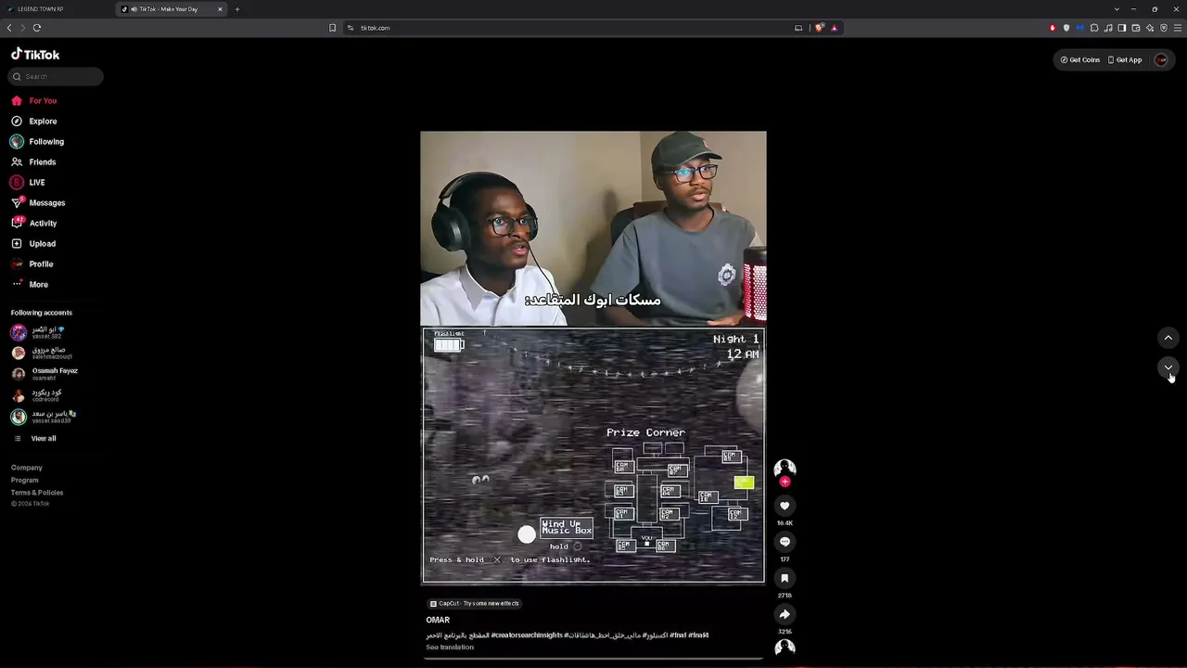1187x668 pixels.
Task: Mute the TikTok tab audio icon
Action: [x=134, y=9]
